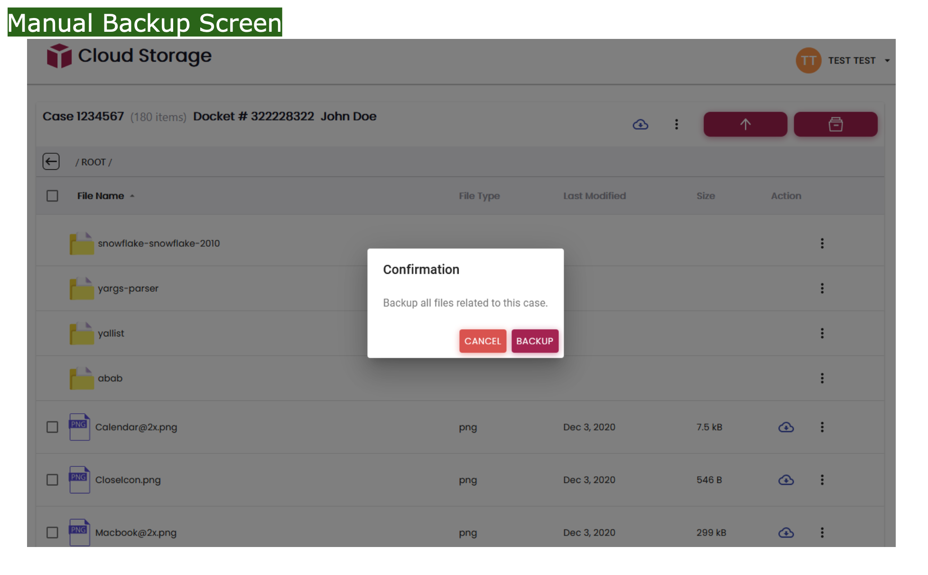Click the upload arrow button
Screen dimensions: 928x575
point(745,124)
